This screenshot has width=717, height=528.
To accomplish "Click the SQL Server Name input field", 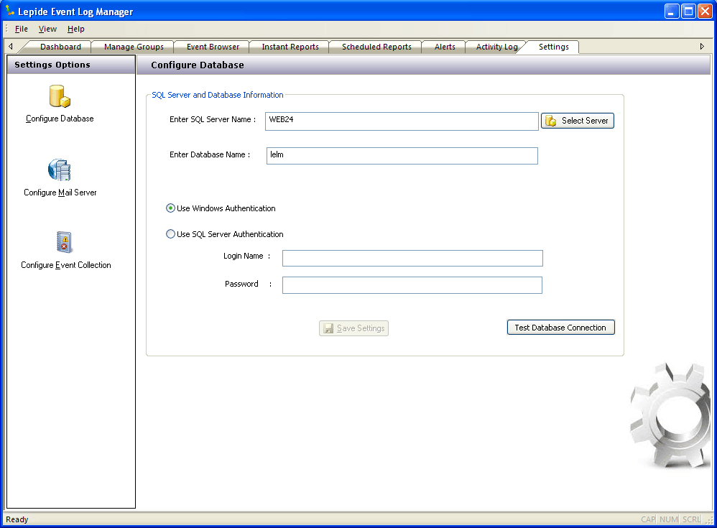I will point(402,121).
